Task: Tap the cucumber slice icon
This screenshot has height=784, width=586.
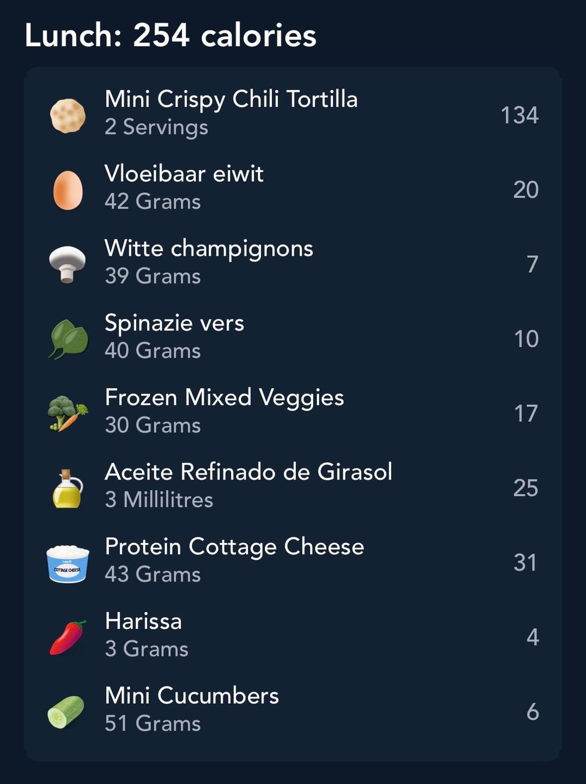Action: 66,712
